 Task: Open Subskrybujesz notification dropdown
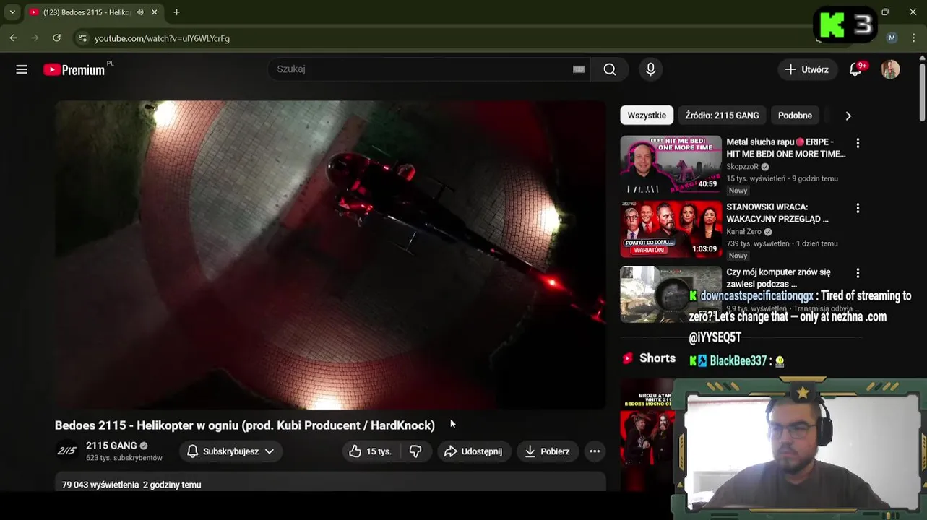click(230, 451)
